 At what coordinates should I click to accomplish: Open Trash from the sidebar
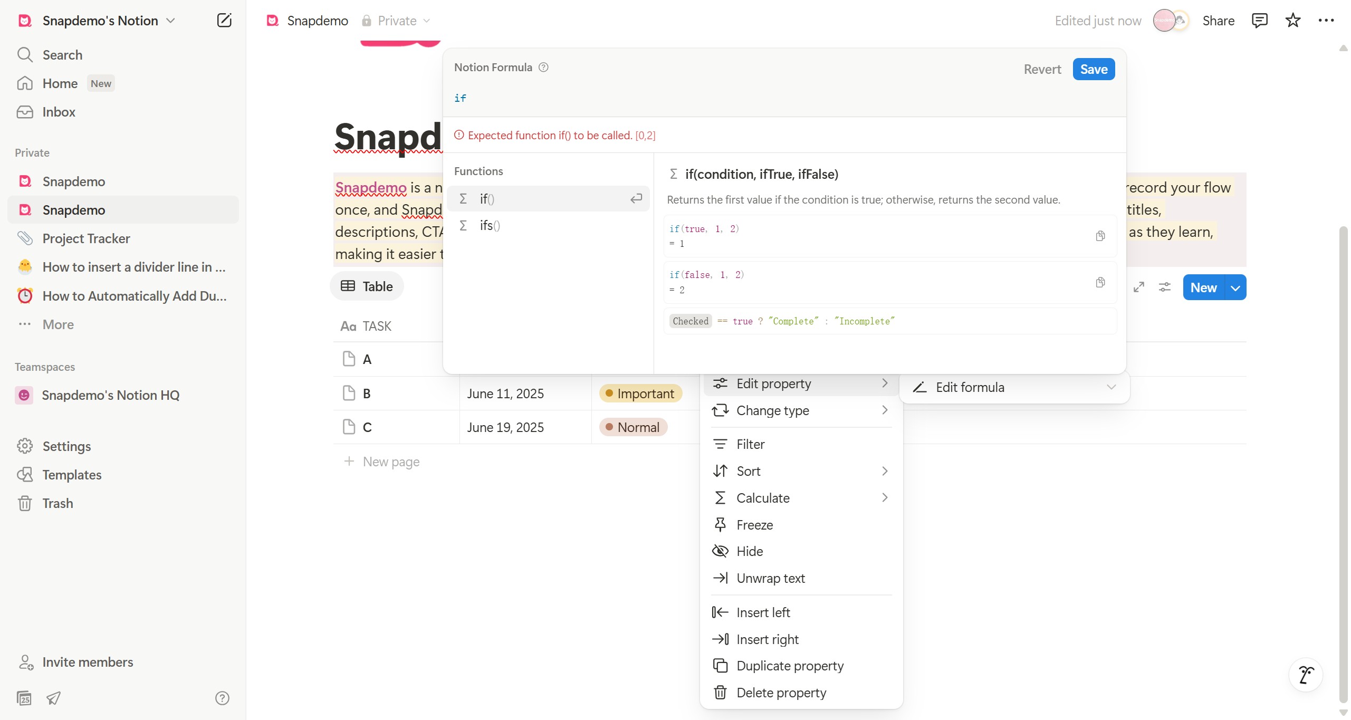click(122, 503)
